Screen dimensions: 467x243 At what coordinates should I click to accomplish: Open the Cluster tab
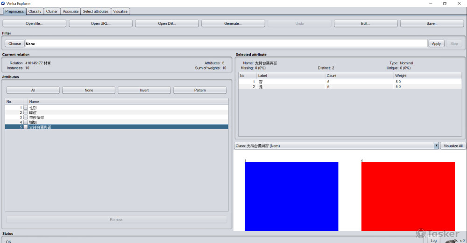52,11
